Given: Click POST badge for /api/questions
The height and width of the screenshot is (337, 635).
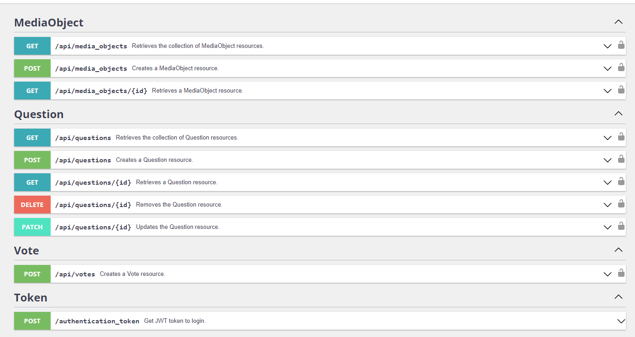Looking at the screenshot, I should click(32, 160).
